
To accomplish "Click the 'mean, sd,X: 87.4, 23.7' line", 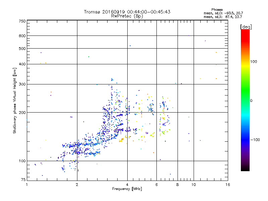I will point(223,17).
